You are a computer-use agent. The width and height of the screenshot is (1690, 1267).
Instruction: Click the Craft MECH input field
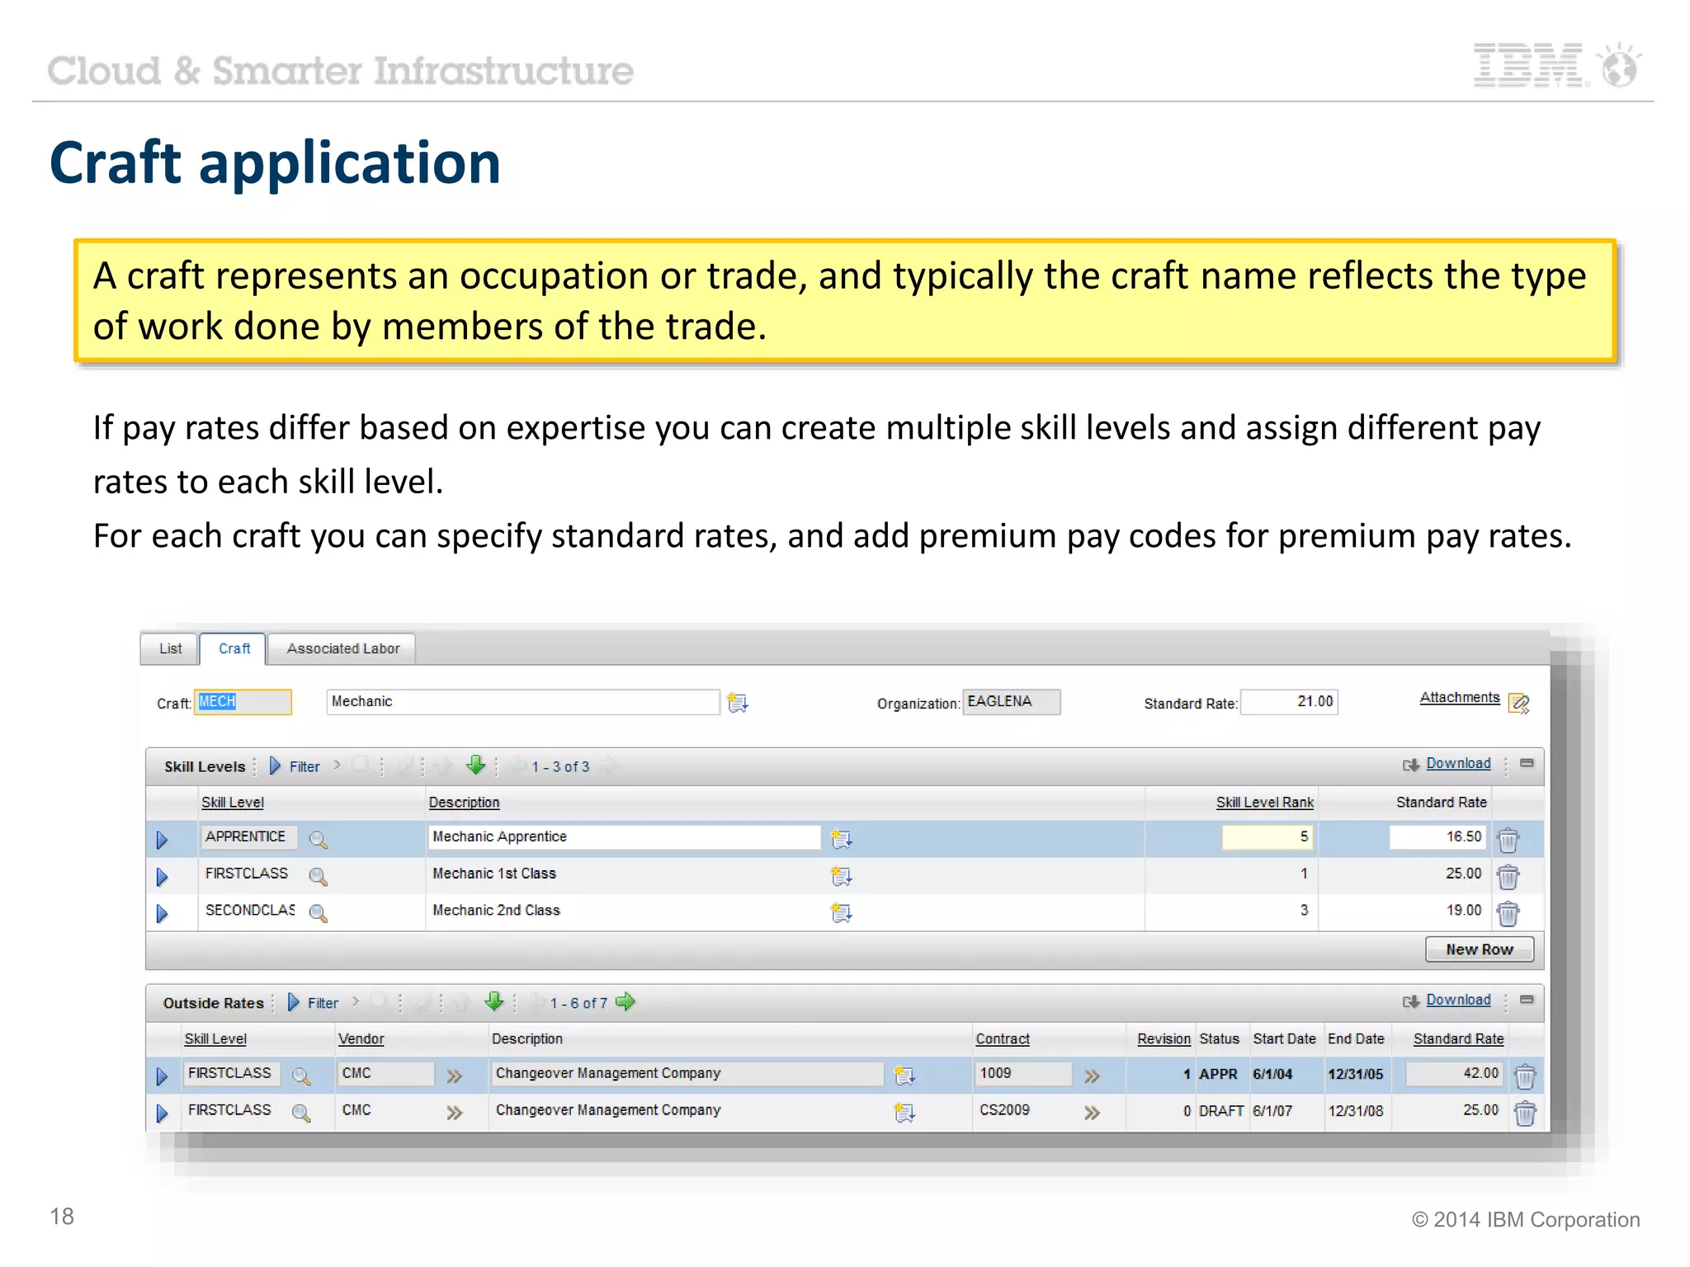243,702
